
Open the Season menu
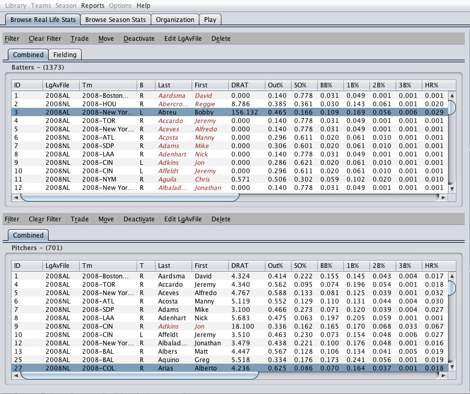click(66, 6)
